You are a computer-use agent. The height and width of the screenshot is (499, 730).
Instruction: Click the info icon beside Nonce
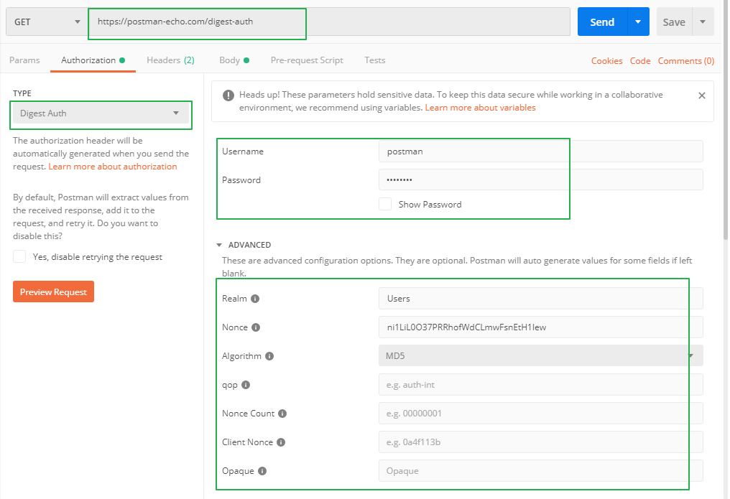256,327
